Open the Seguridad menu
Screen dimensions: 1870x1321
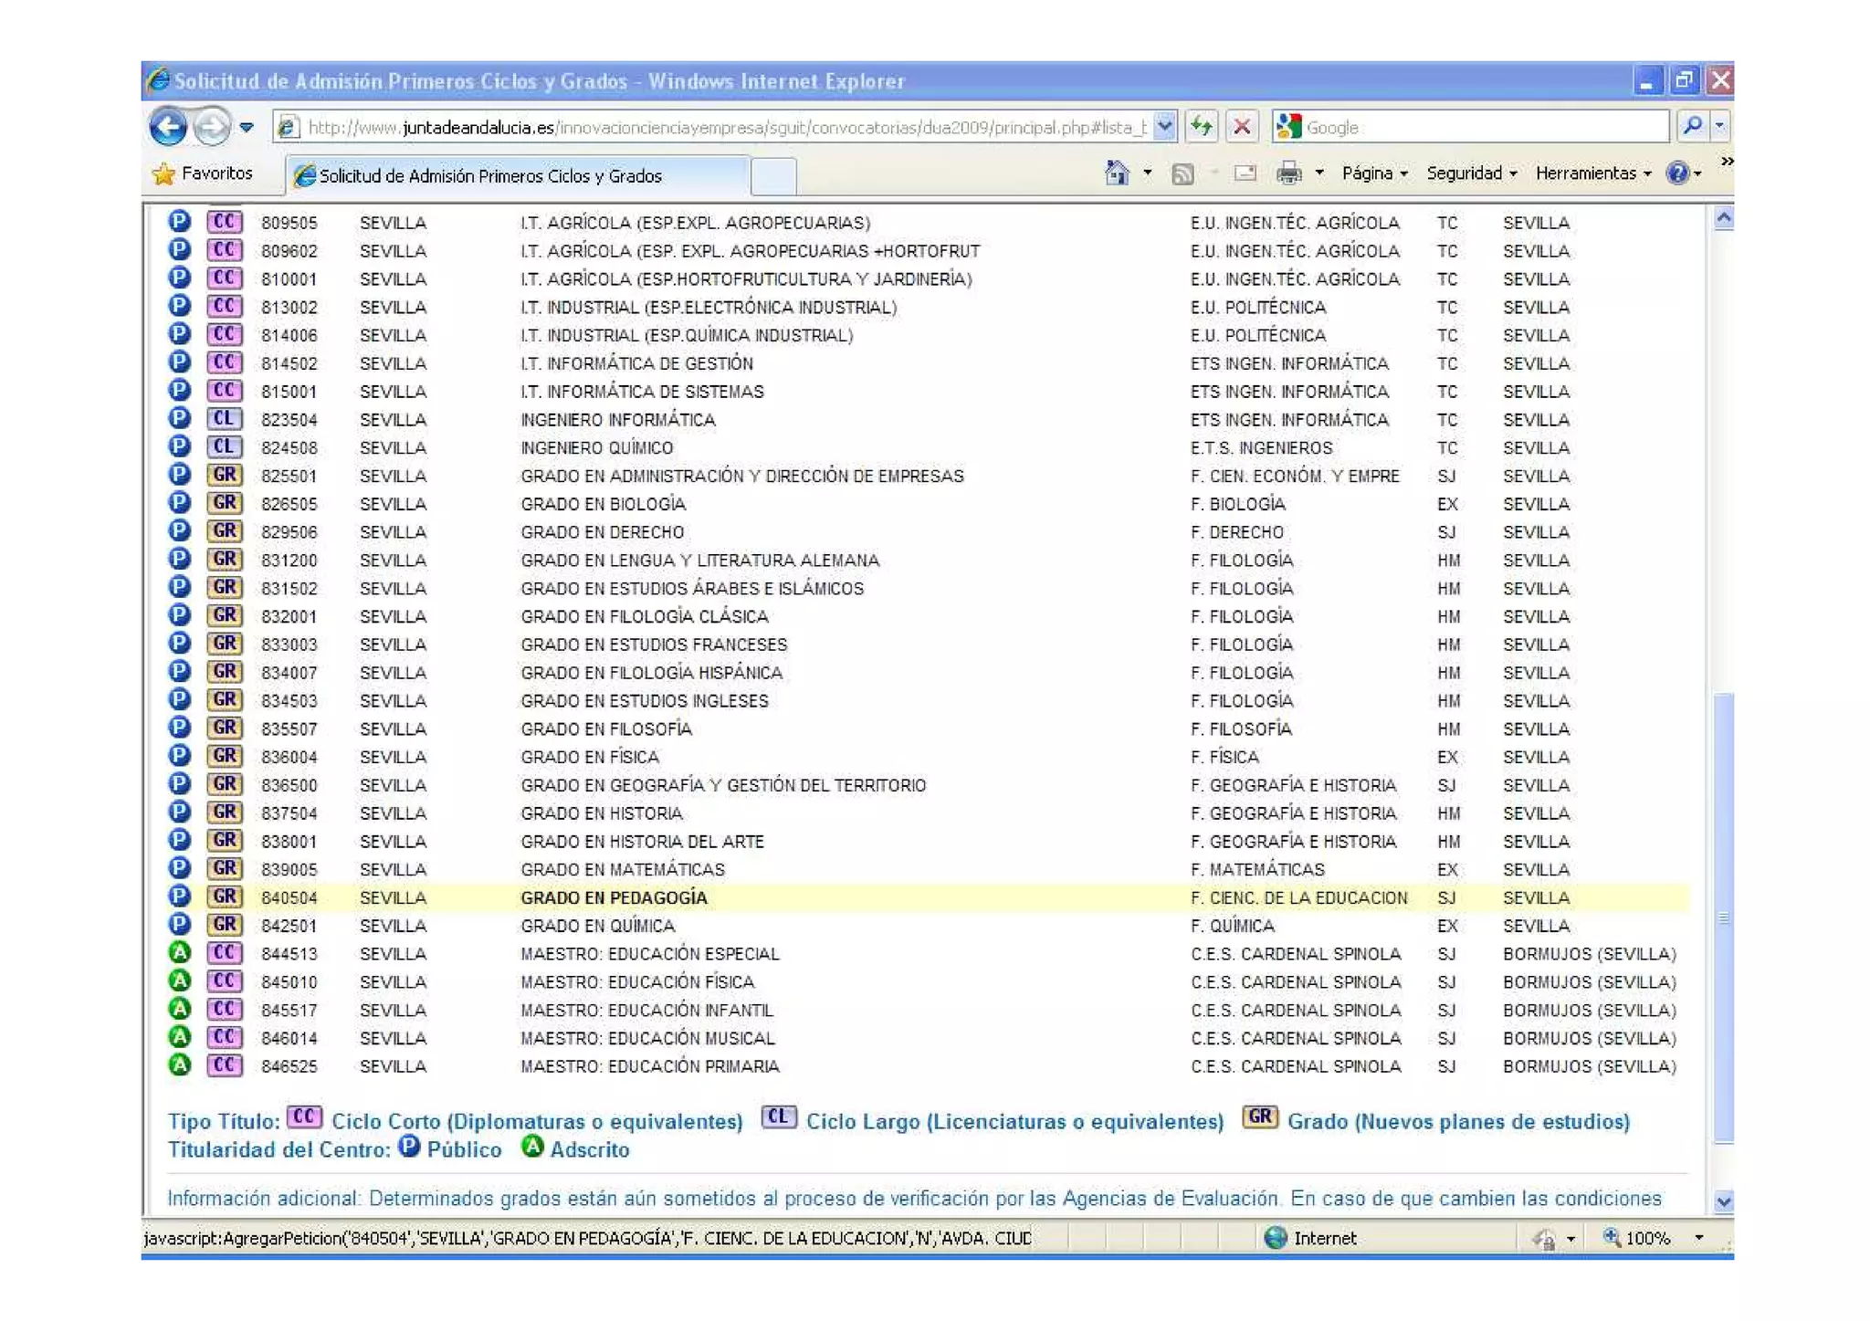tap(1471, 173)
